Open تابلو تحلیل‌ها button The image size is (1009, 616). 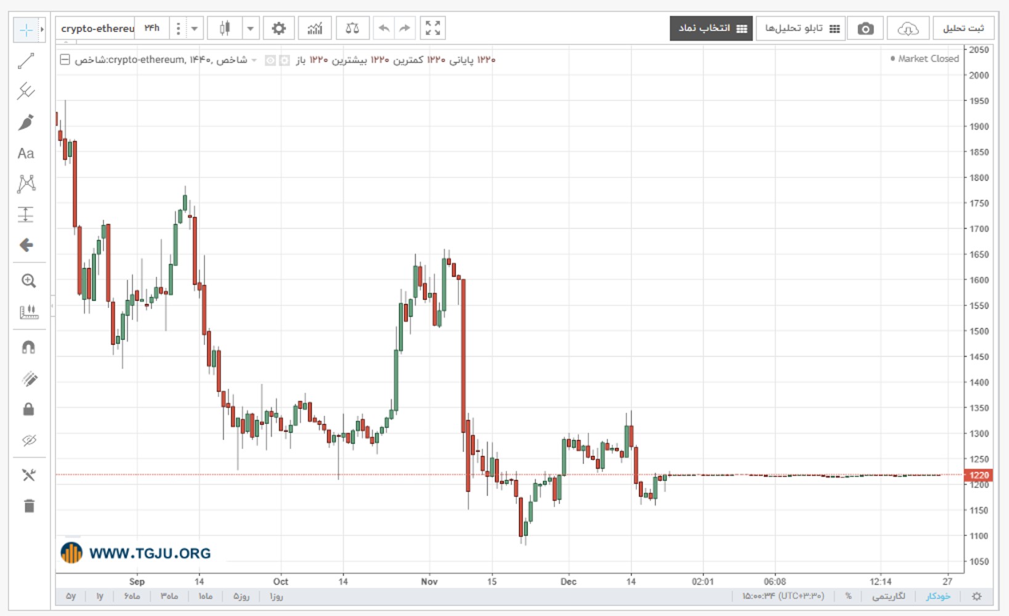(801, 28)
